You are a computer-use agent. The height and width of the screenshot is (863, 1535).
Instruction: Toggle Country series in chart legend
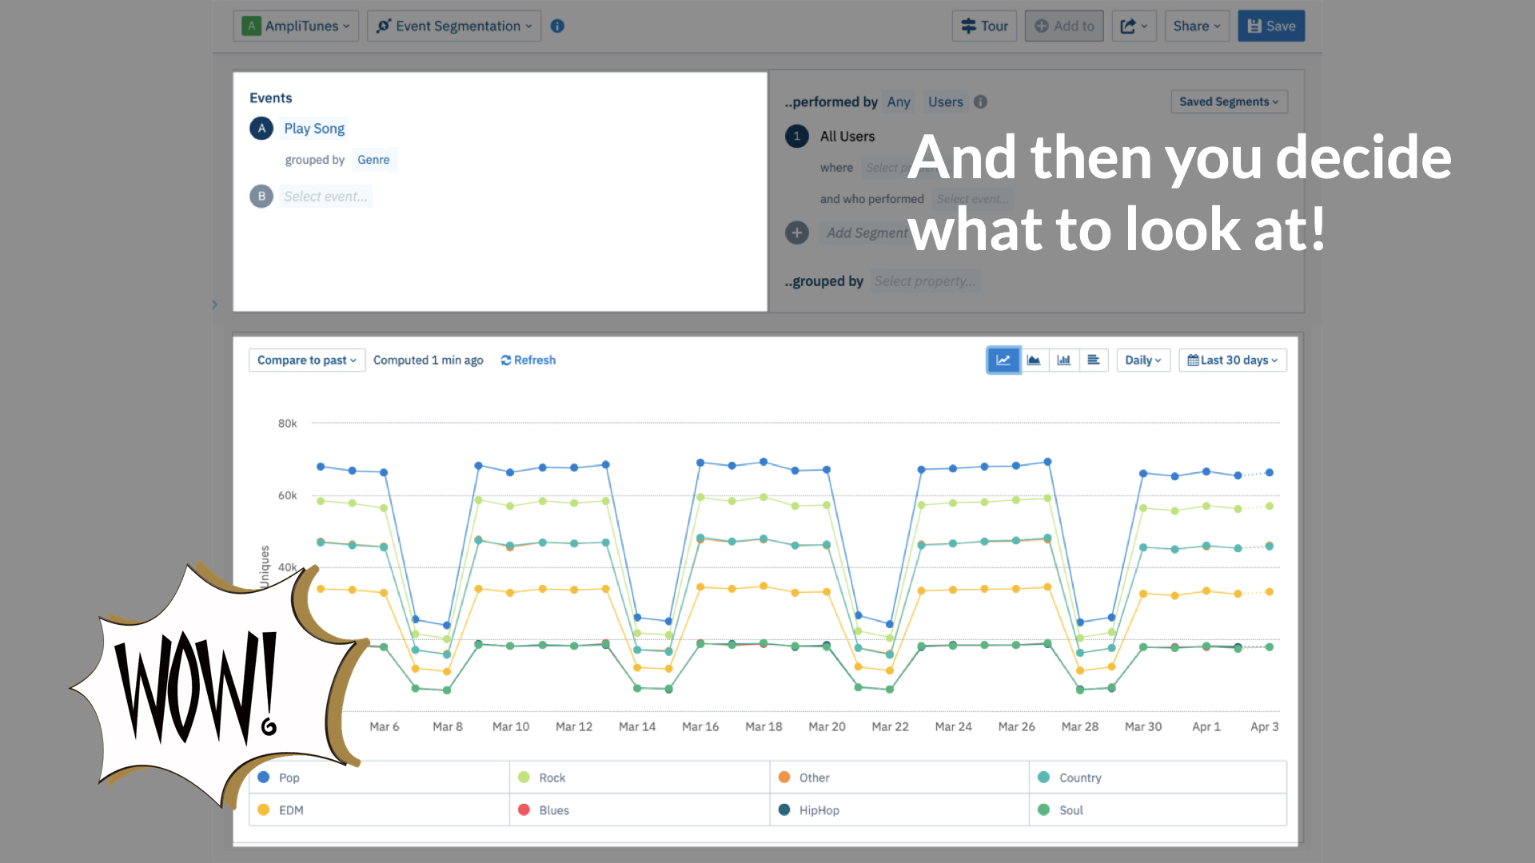(x=1079, y=777)
